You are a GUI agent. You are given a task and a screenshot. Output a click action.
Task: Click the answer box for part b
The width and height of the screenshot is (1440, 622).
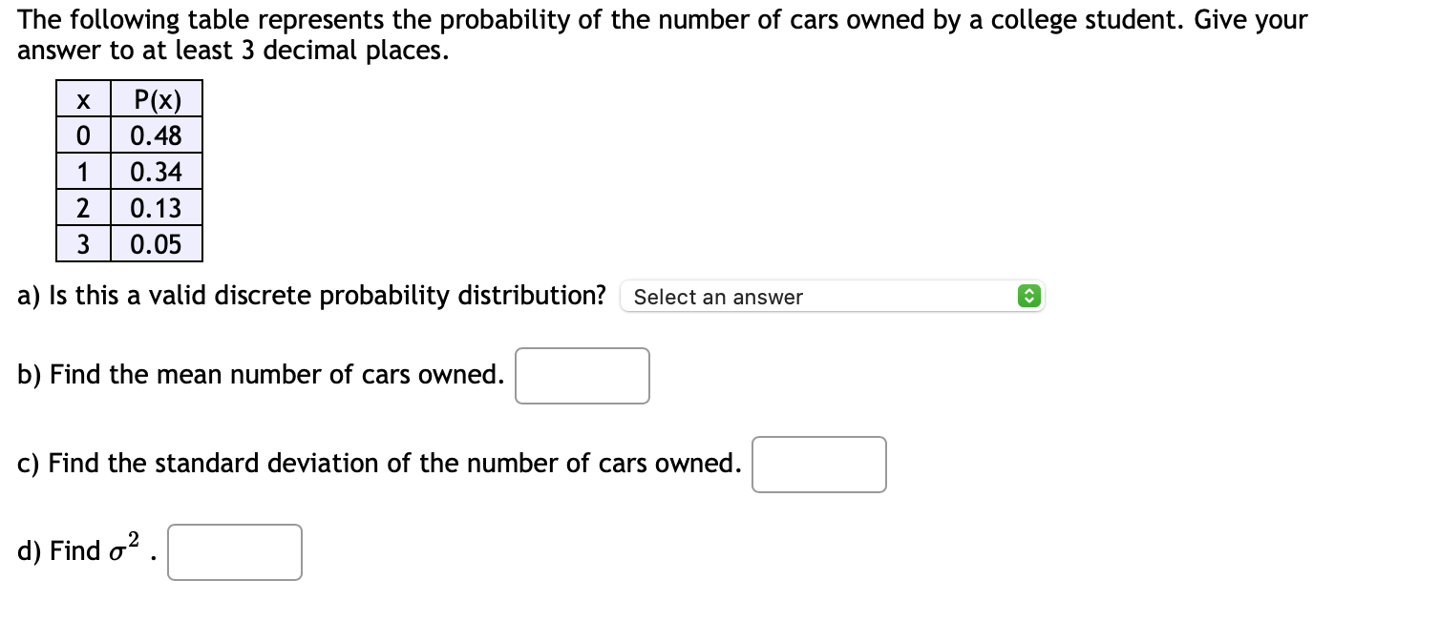582,375
